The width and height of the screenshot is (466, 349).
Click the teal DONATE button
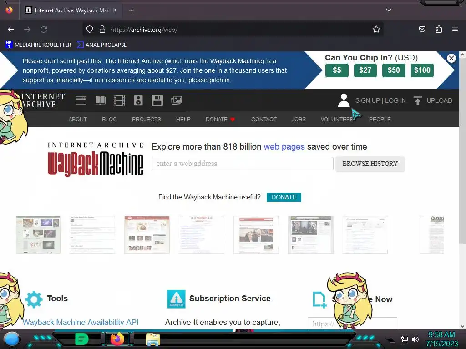click(x=284, y=197)
